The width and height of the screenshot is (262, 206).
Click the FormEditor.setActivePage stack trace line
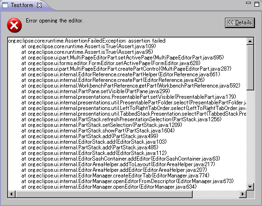pos(111,63)
